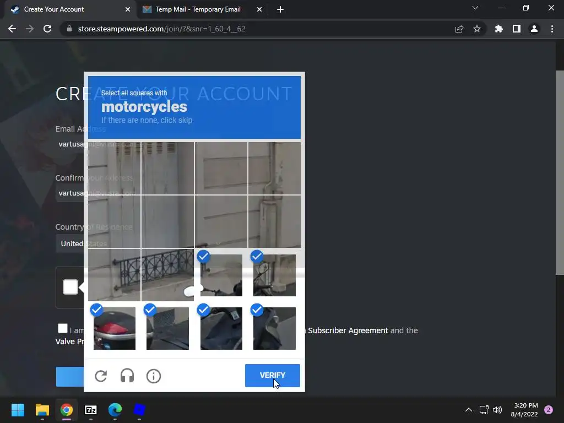
Task: Open the network status tray icon
Action: [x=484, y=410]
